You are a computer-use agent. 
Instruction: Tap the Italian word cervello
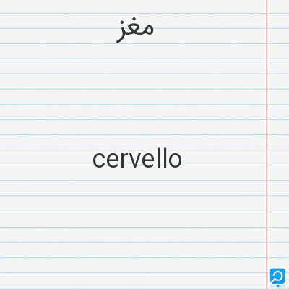click(x=137, y=159)
